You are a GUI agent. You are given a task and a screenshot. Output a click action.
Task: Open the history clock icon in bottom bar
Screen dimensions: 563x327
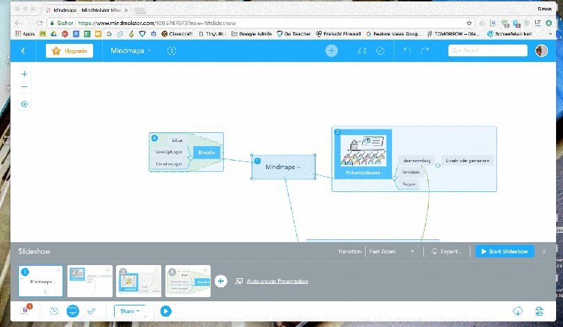click(54, 311)
